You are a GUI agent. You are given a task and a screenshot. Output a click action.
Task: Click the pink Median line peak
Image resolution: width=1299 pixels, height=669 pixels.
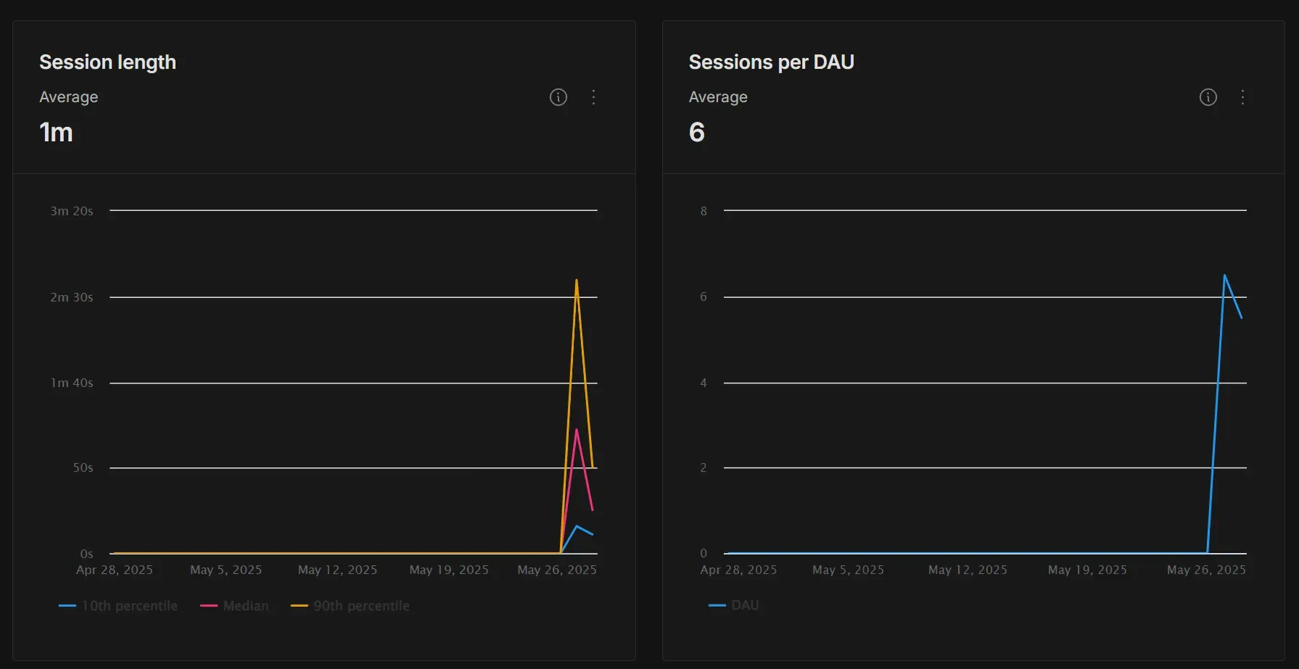577,431
